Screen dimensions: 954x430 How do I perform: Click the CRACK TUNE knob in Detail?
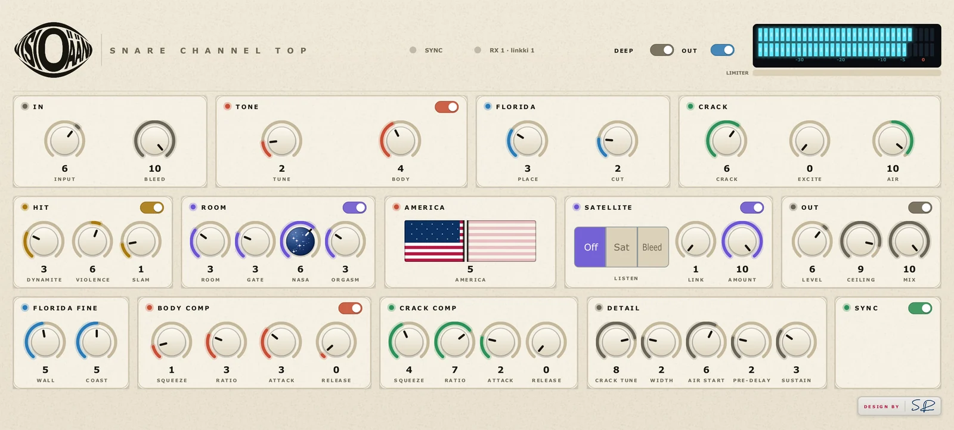(x=616, y=342)
